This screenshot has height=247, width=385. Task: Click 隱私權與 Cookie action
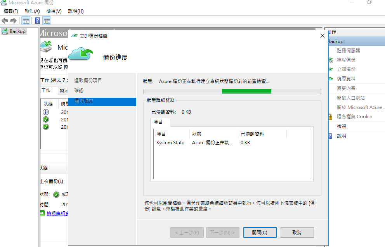(355, 117)
